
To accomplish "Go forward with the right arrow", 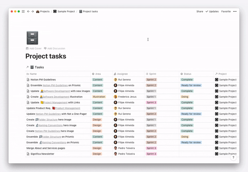I will (33, 11).
